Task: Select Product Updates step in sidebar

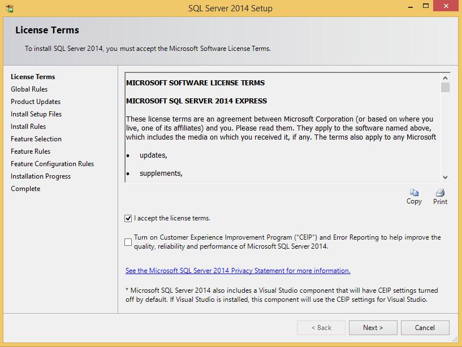Action: (36, 102)
